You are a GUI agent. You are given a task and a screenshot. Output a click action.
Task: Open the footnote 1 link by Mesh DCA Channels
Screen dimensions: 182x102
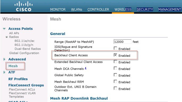85,68
